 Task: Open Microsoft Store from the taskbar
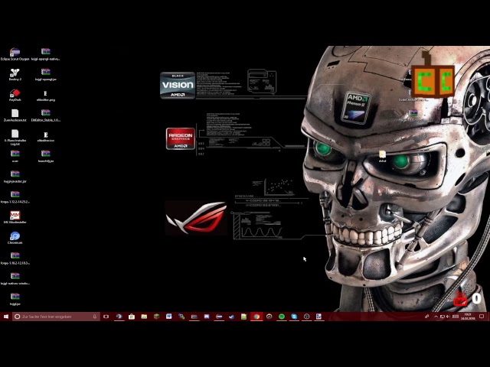(132, 317)
